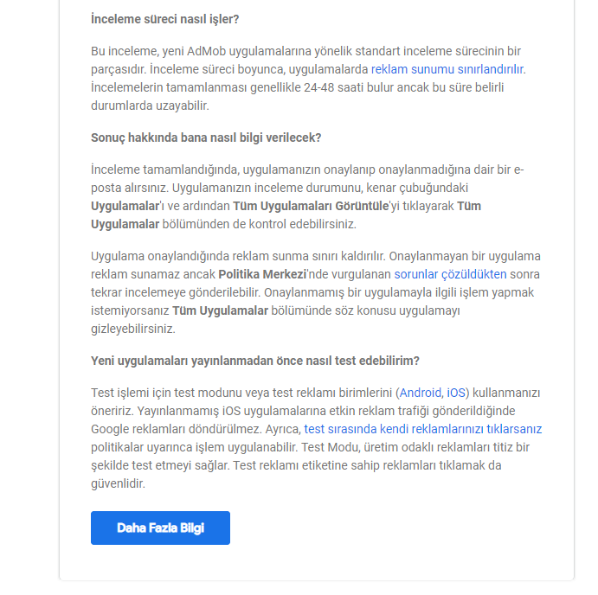The width and height of the screenshot is (598, 595).
Task: Click the 'İnceleme süreci nasıl işler?' heading
Action: [164, 19]
